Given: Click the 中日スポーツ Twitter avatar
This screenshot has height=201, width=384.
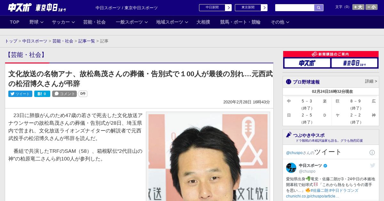Looking at the screenshot, I should pos(291,168).
